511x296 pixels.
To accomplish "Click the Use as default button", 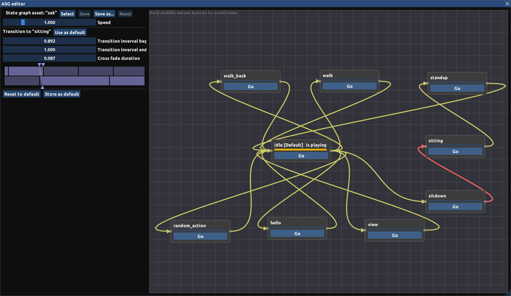I will tap(70, 32).
